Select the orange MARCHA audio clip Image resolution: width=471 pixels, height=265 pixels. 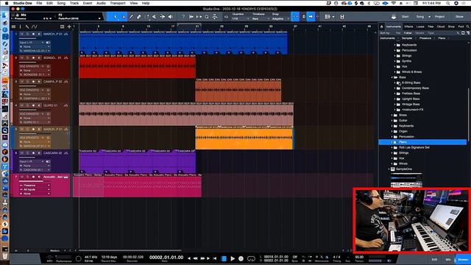point(244,138)
